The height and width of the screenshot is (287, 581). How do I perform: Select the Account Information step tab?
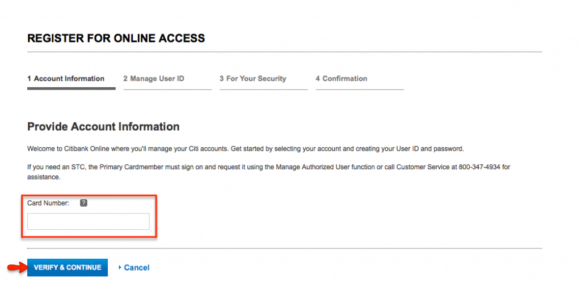(x=66, y=79)
